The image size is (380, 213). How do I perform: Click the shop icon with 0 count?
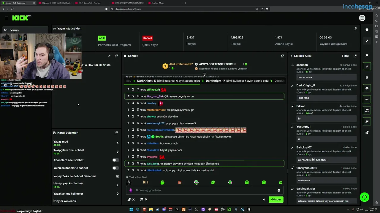coord(144,199)
